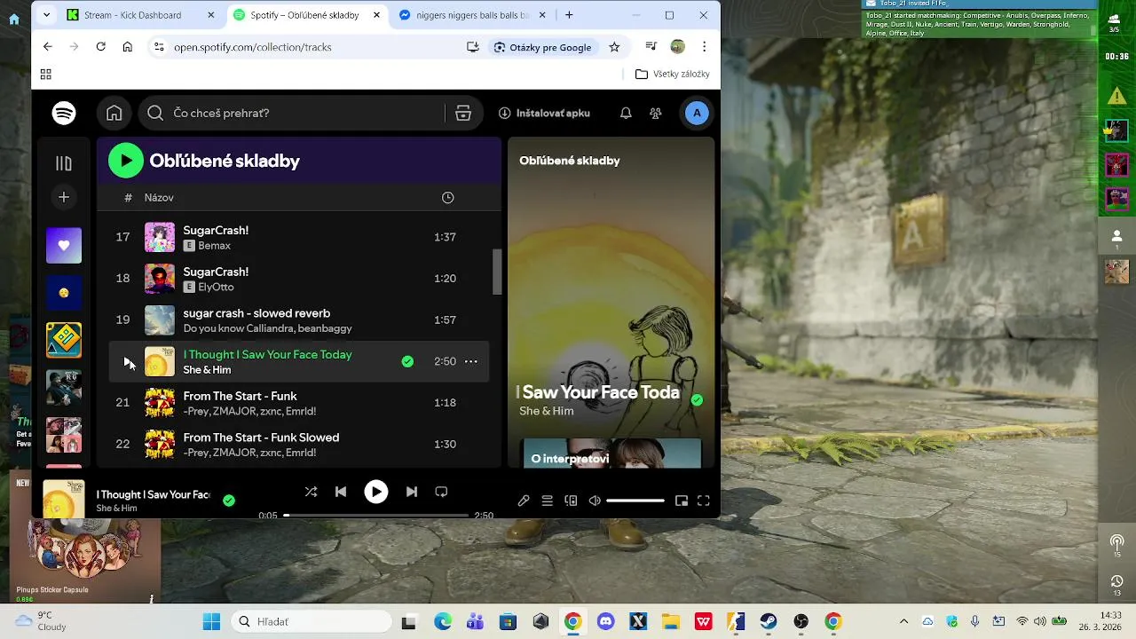Select From The Start - Funk Slowed track

coord(299,444)
